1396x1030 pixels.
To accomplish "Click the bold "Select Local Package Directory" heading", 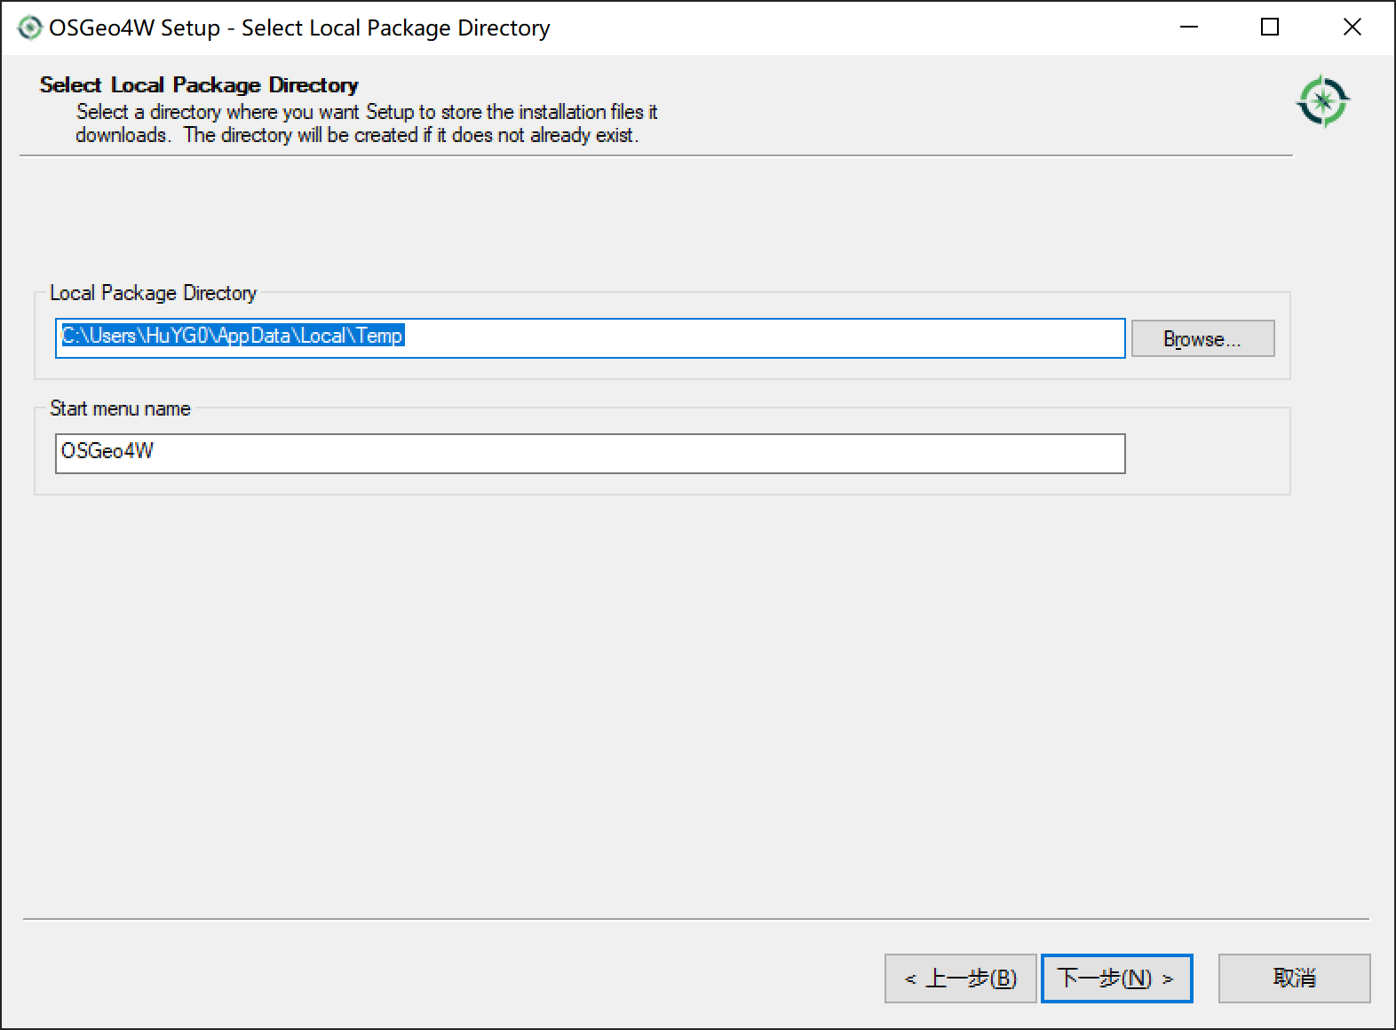I will click(x=199, y=85).
